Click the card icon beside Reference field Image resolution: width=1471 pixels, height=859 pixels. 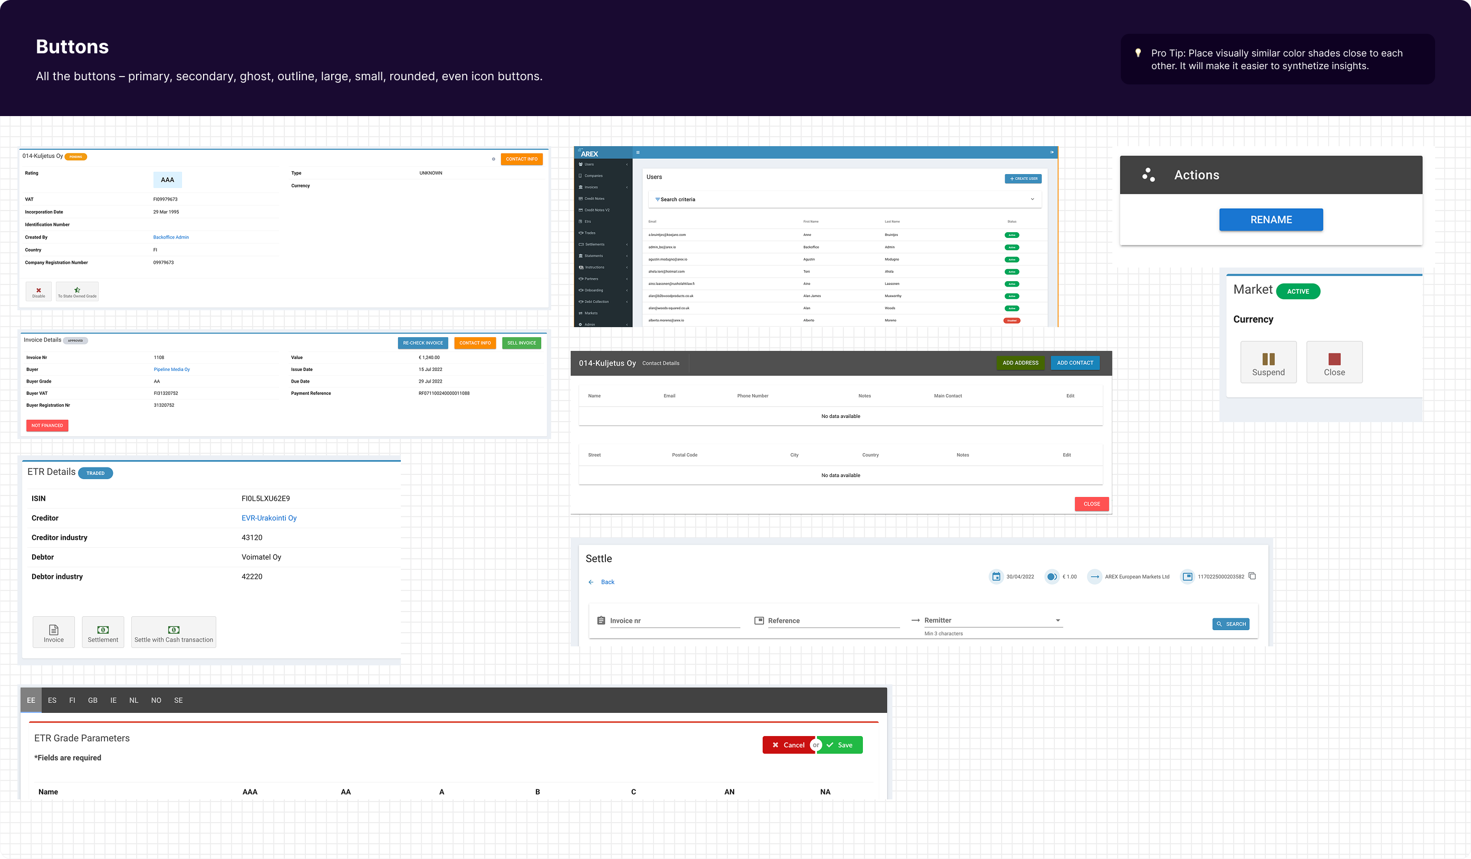(759, 621)
